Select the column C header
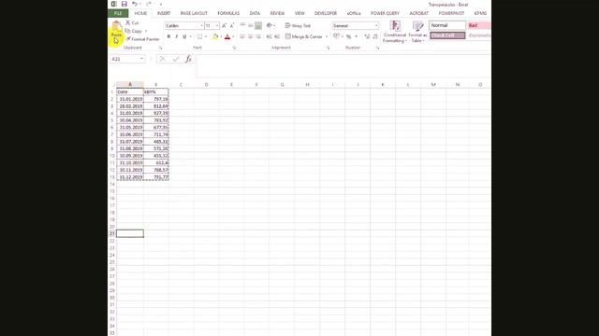599x336 pixels. 181,85
